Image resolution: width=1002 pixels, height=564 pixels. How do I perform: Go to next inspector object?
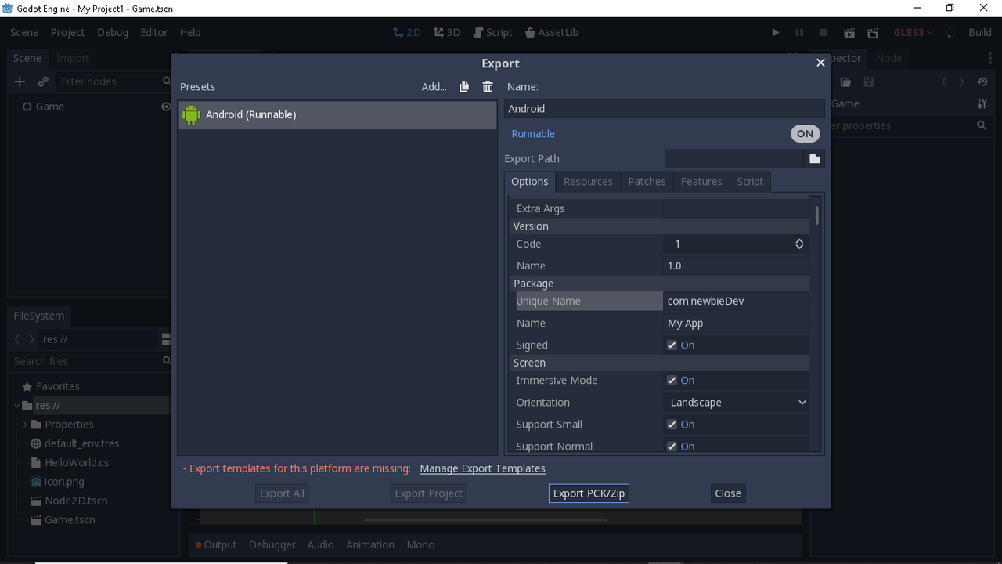[x=961, y=81]
